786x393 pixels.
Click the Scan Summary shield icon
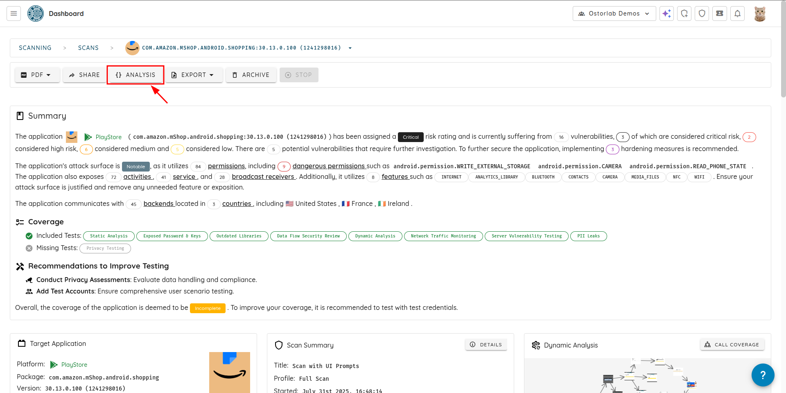(279, 345)
